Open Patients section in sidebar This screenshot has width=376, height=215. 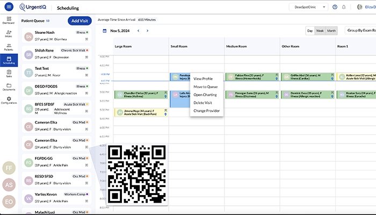(9, 47)
